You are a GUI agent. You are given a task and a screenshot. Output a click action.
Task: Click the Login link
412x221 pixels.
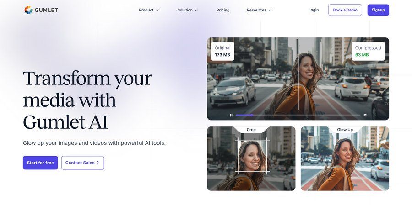click(x=314, y=10)
